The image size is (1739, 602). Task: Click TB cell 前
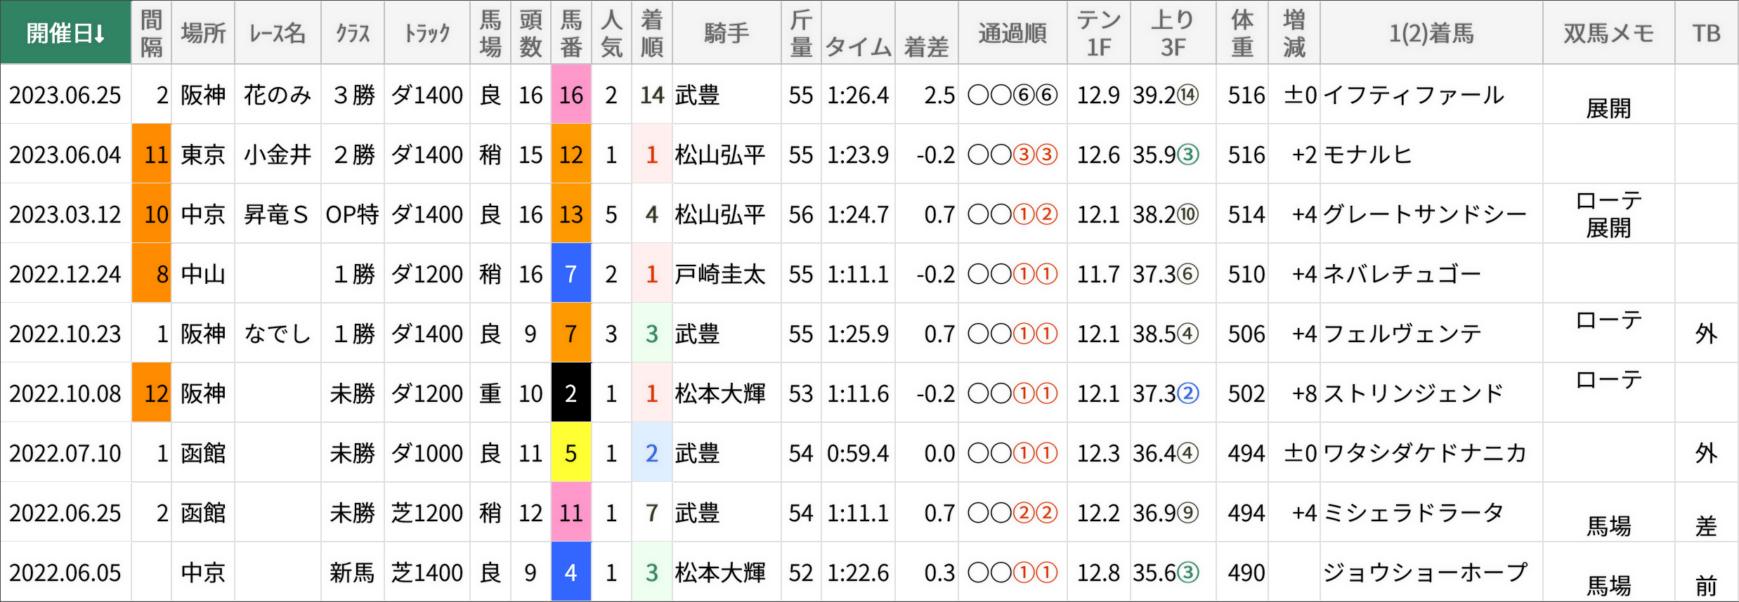[x=1706, y=585]
